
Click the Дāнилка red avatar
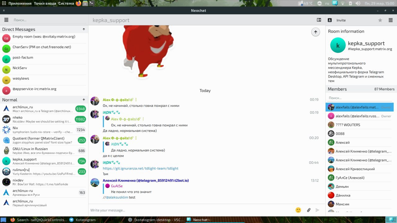pos(331,195)
